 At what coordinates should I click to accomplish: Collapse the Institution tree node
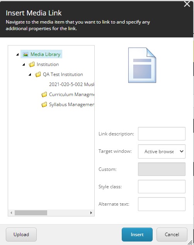click(x=24, y=64)
